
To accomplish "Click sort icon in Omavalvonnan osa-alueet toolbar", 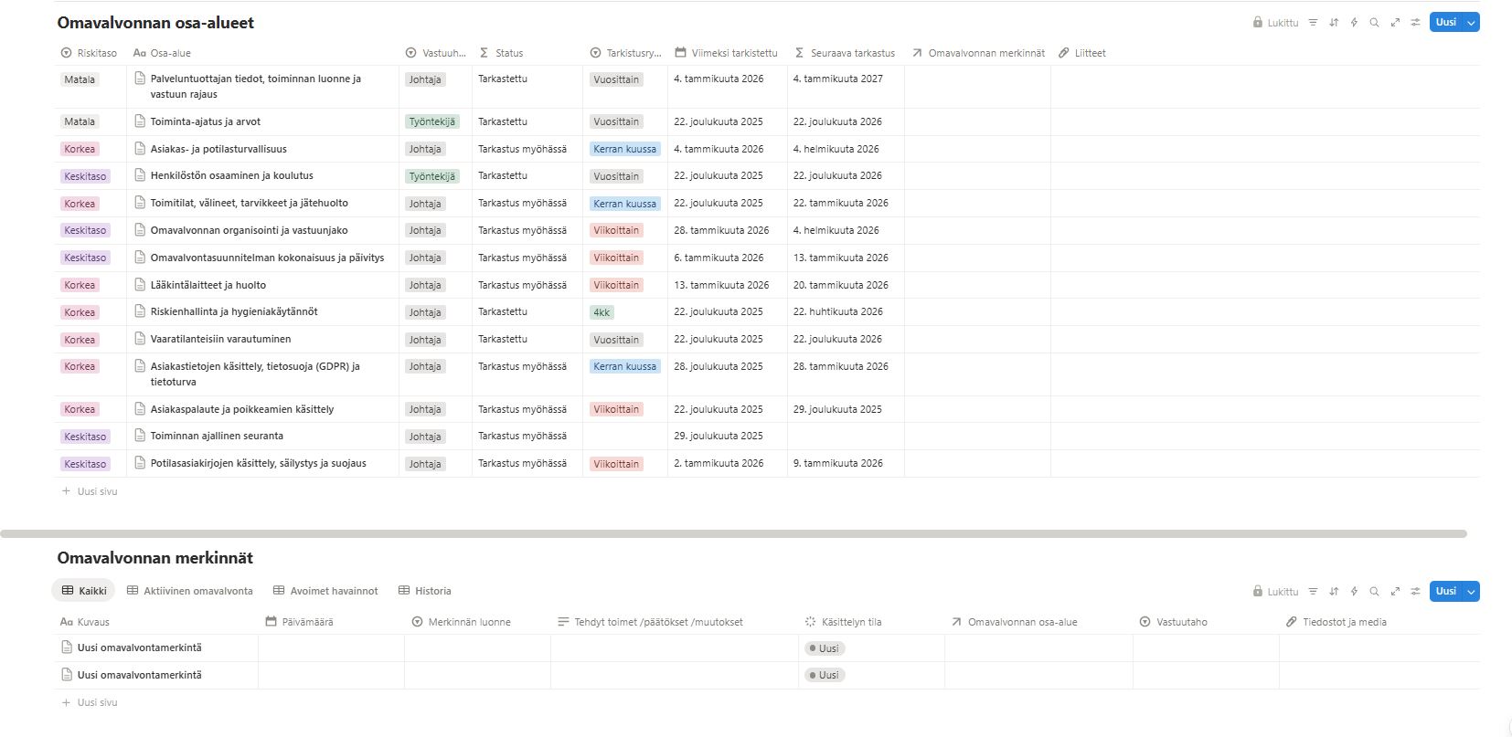I will click(1334, 23).
